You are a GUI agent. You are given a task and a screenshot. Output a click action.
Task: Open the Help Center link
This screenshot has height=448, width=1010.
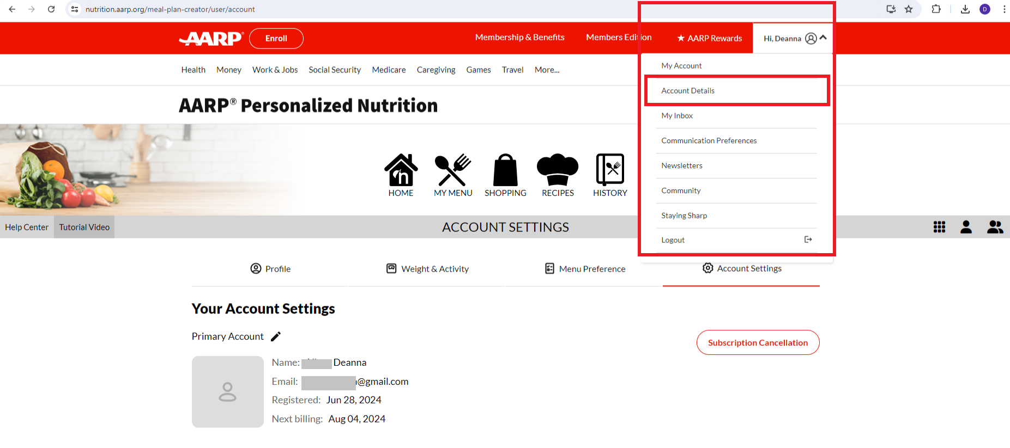click(27, 227)
